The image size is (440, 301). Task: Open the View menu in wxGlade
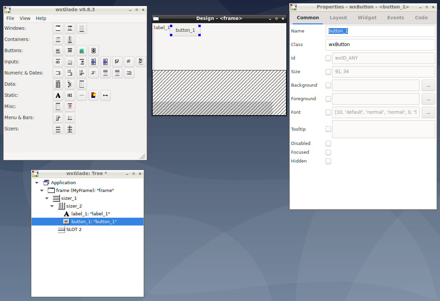click(x=25, y=18)
